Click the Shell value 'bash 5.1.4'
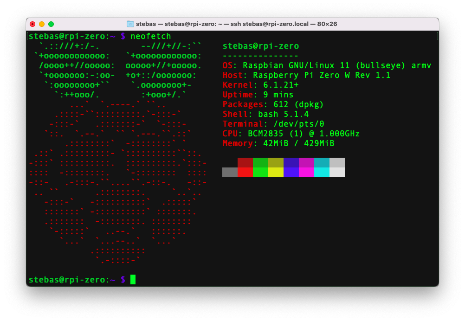 [283, 114]
